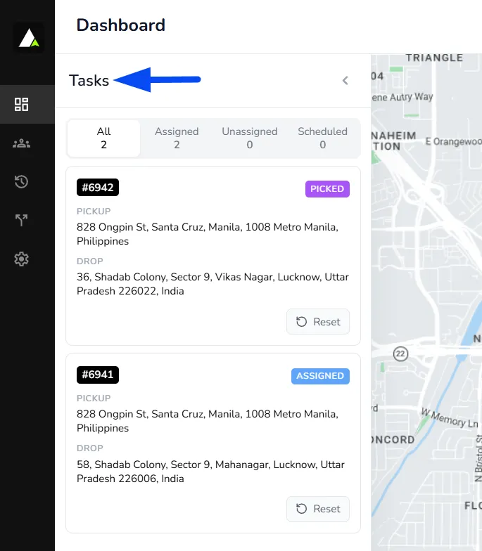Image resolution: width=482 pixels, height=551 pixels.
Task: Click the triangle app logo
Action: pos(29,38)
